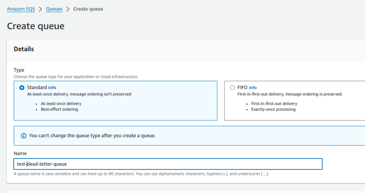The height and width of the screenshot is (193, 365).
Task: Select the FIFO queue type radio button
Action: point(232,88)
